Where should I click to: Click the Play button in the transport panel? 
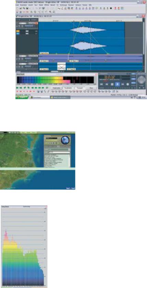pos(118,84)
